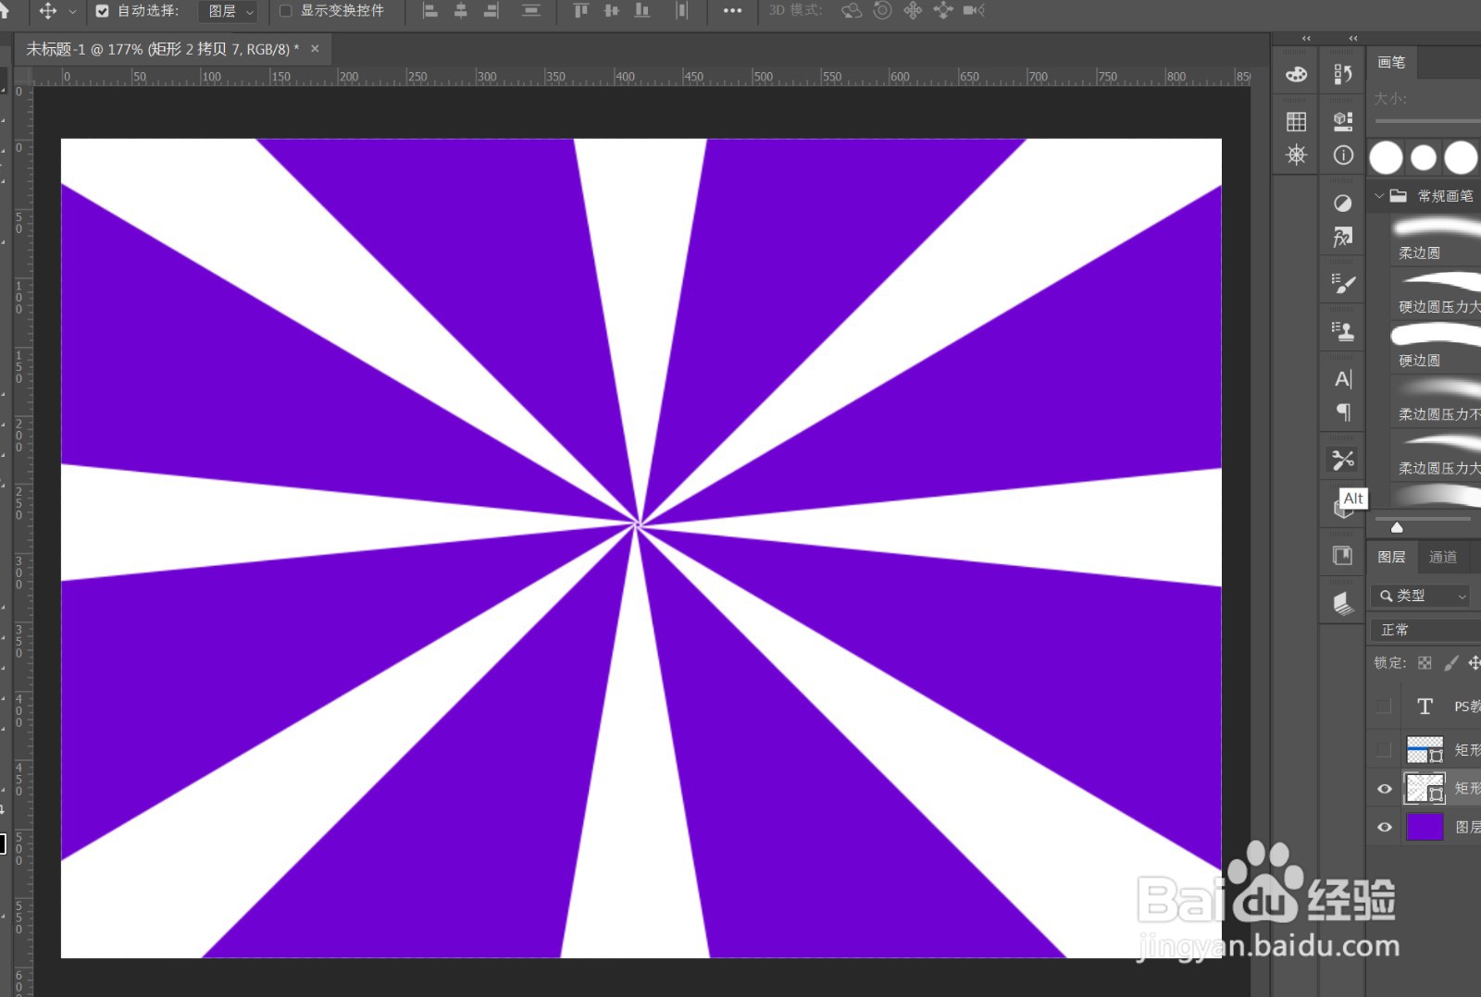
Task: Open the Paragraph panel icon
Action: pyautogui.click(x=1343, y=412)
